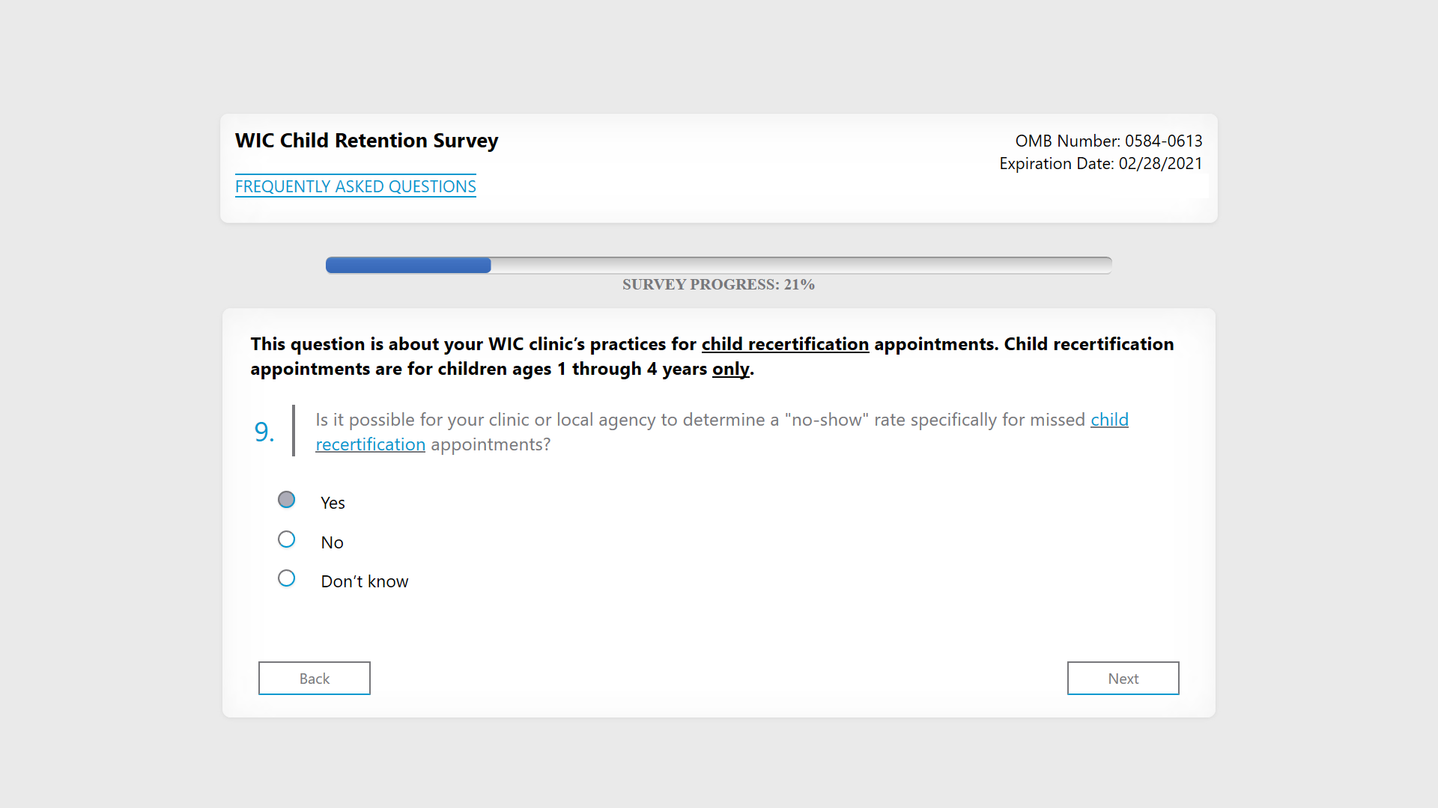Open the Frequently Asked Questions link
The image size is (1438, 808).
click(x=355, y=186)
